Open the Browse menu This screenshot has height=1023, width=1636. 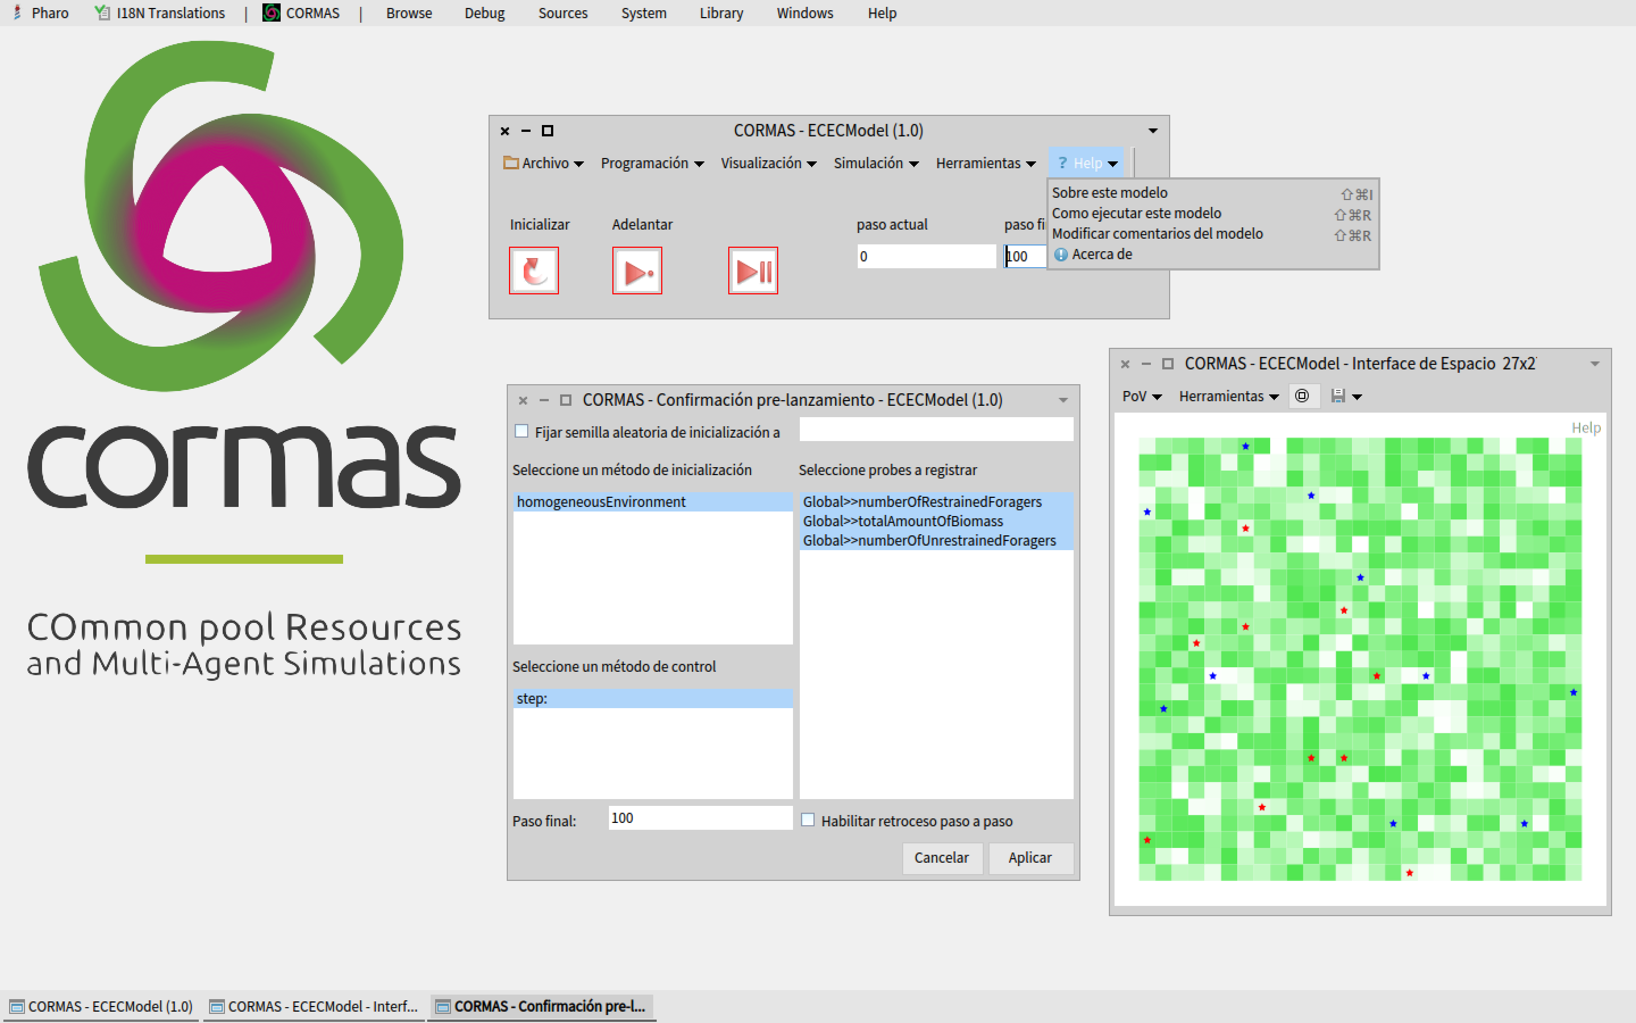coord(409,13)
